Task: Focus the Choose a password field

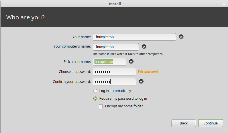Action: click(x=114, y=71)
